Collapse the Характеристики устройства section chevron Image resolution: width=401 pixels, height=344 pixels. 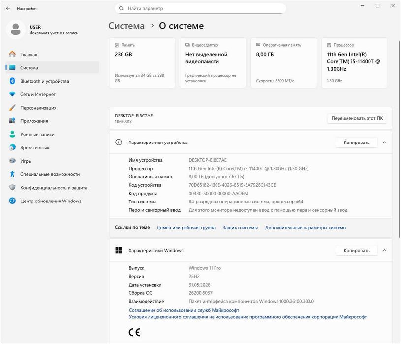coord(384,143)
